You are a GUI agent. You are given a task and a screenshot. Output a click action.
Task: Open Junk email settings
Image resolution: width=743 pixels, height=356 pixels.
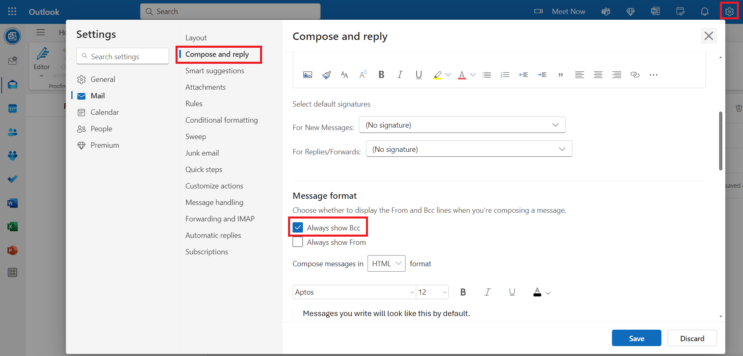coord(202,153)
